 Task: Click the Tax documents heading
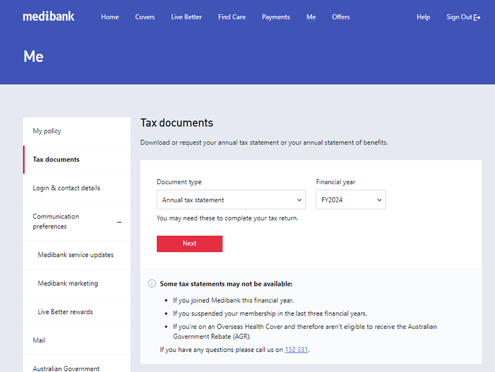pos(177,123)
